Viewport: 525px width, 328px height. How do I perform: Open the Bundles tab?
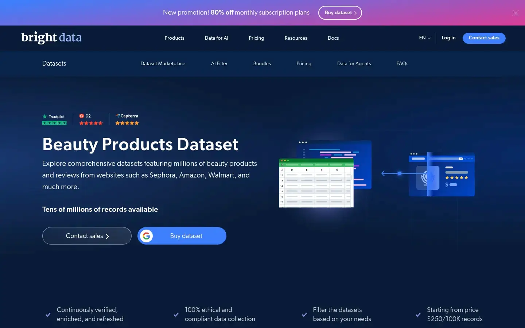point(262,63)
